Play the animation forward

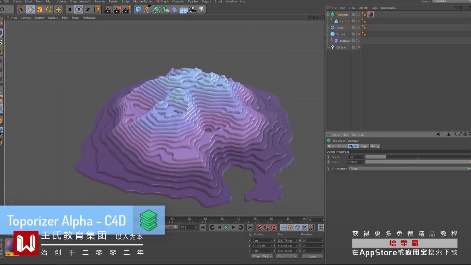226,227
